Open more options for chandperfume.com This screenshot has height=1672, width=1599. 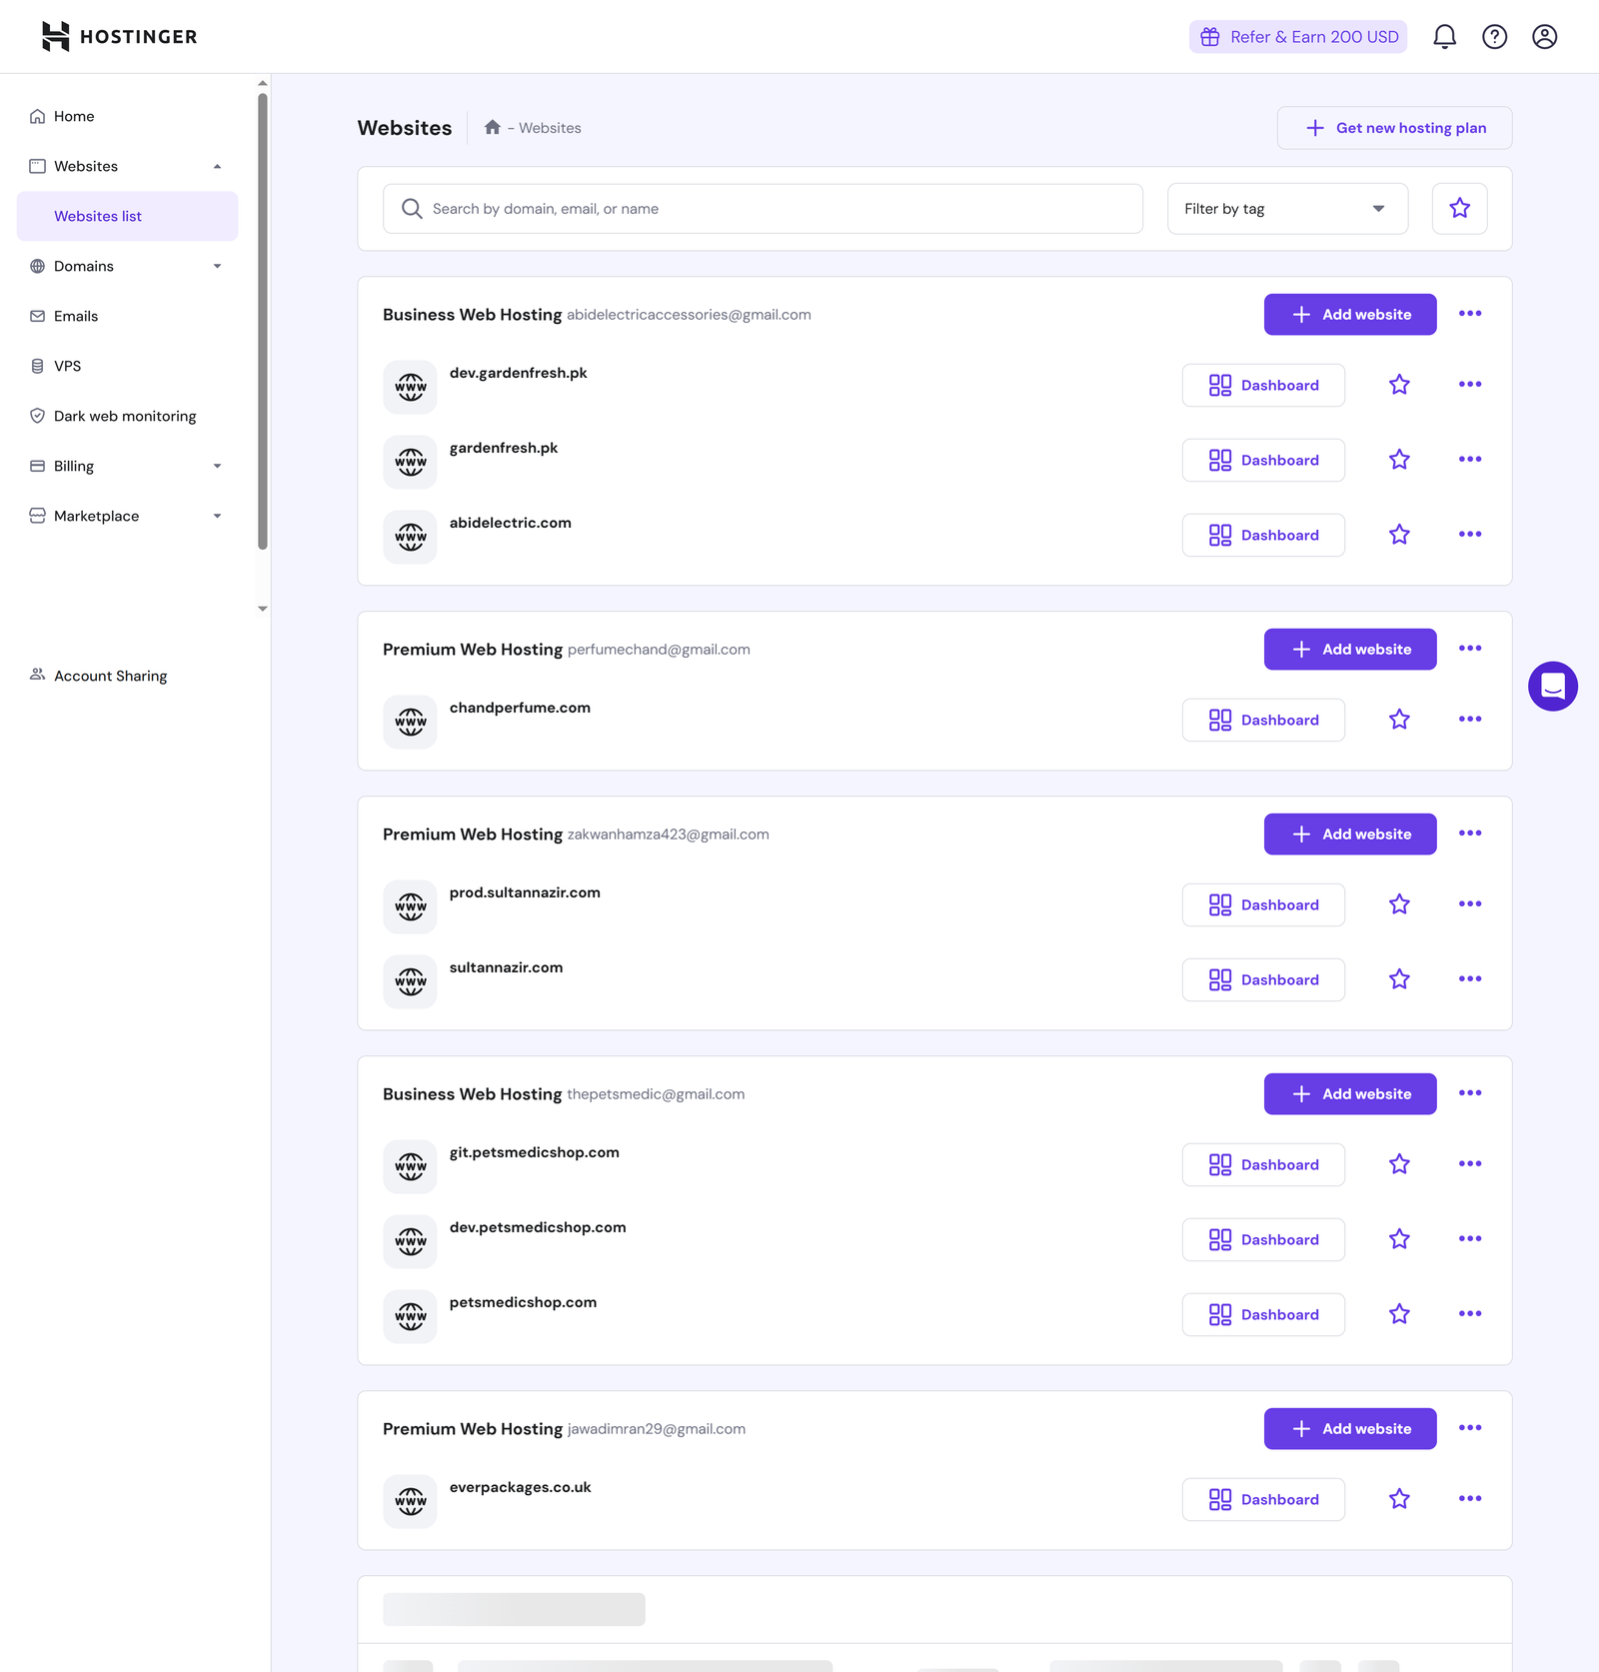click(x=1470, y=720)
